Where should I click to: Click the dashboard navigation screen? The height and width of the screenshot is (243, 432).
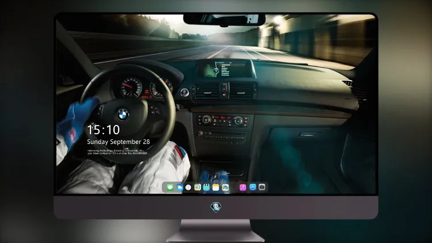(226, 69)
